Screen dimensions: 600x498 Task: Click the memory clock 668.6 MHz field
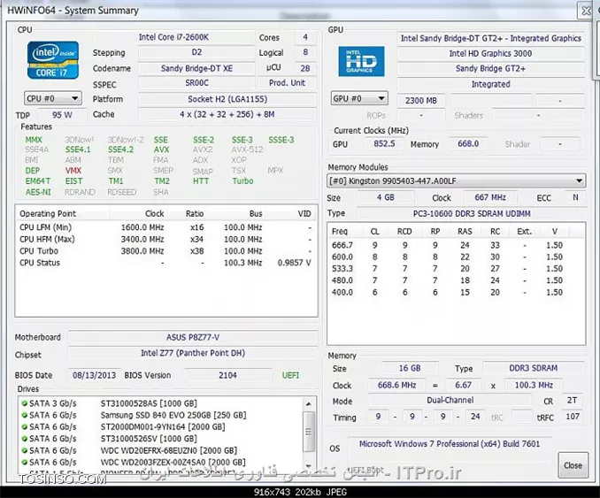(396, 385)
